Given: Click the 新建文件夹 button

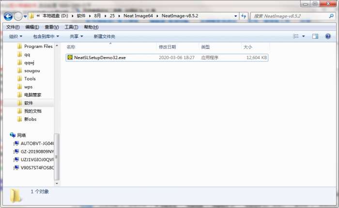Looking at the screenshot, I should (104, 36).
